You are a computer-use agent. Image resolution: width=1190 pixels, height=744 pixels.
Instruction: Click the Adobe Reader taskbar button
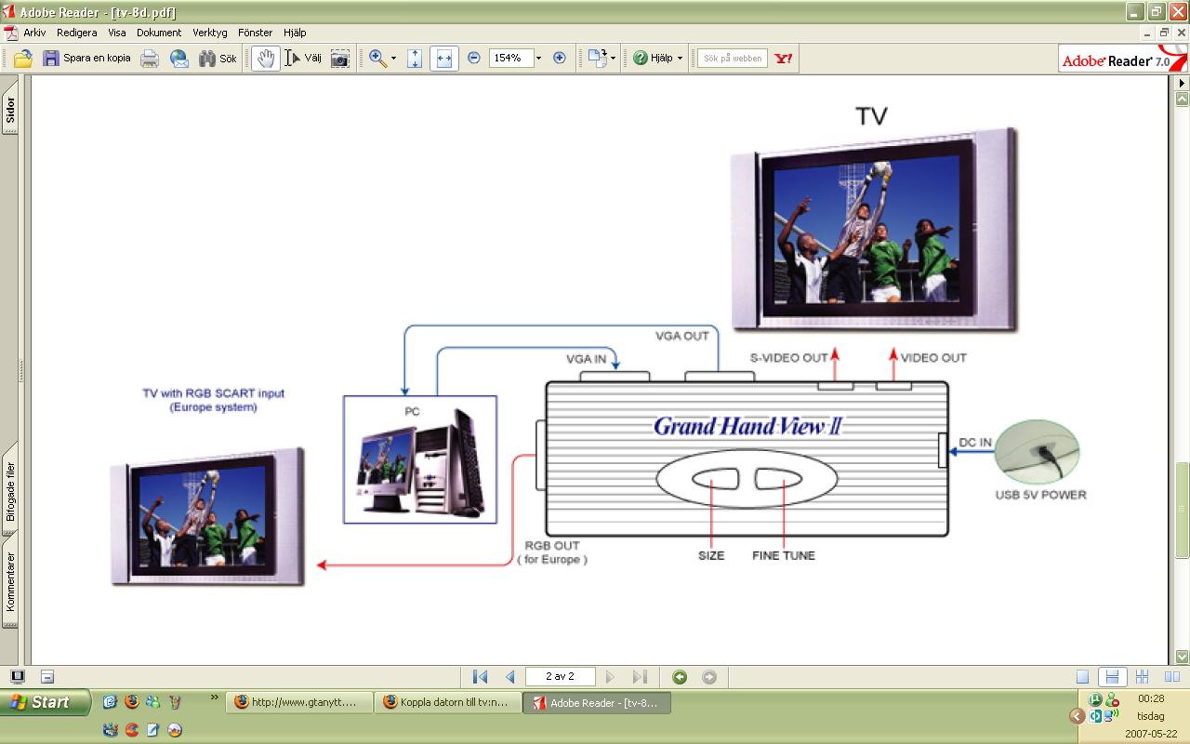point(597,703)
